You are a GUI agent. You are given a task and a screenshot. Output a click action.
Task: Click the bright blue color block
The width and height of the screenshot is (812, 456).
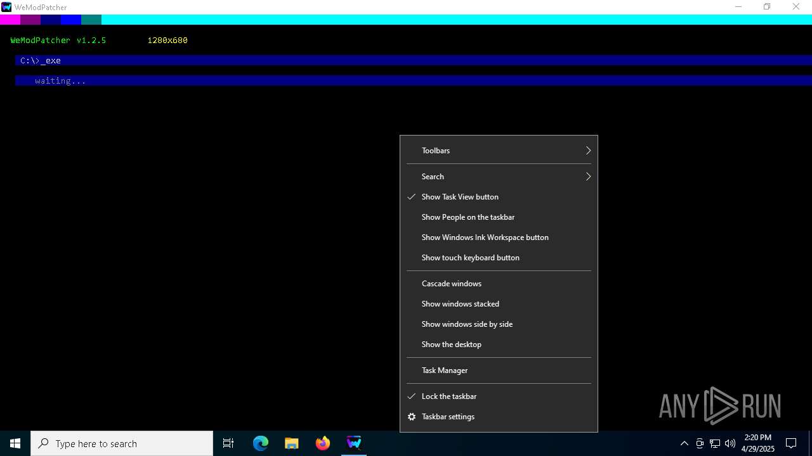point(71,20)
